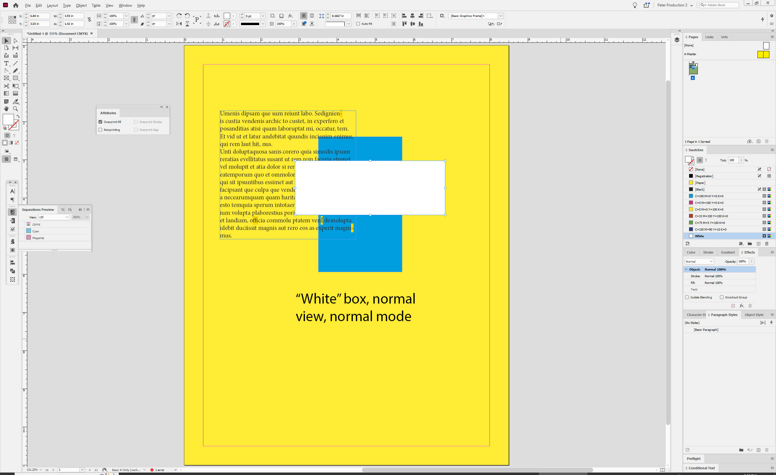Switch to the Object Styles tab

tap(754, 314)
